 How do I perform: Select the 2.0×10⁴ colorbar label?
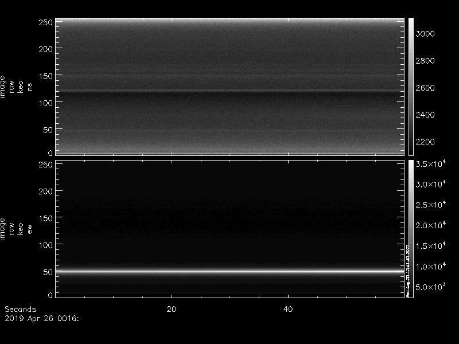tap(431, 225)
